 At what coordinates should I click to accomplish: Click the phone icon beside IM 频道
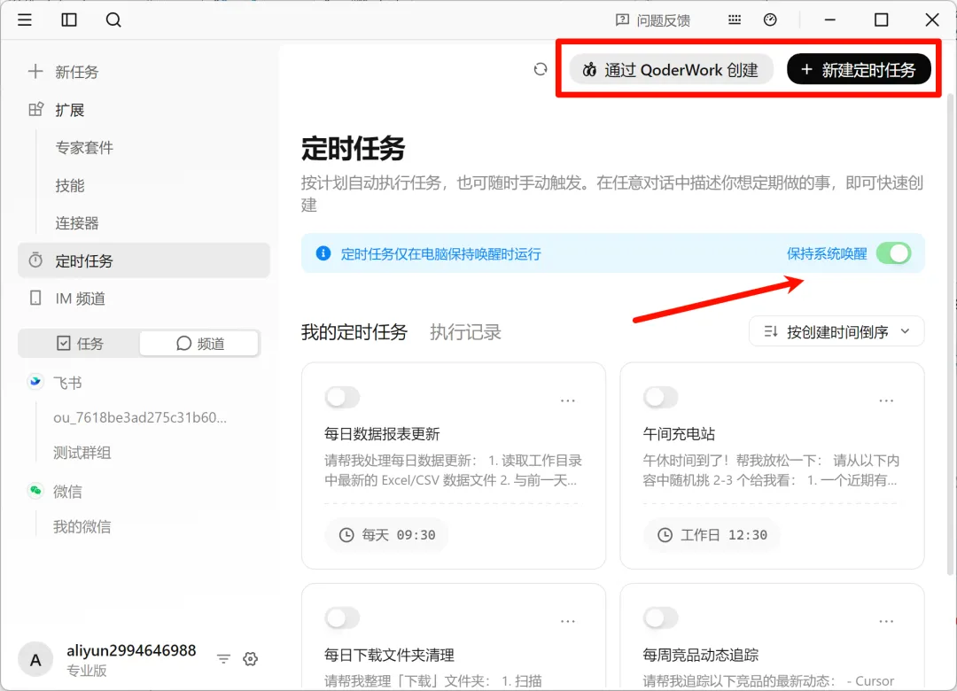tap(35, 298)
